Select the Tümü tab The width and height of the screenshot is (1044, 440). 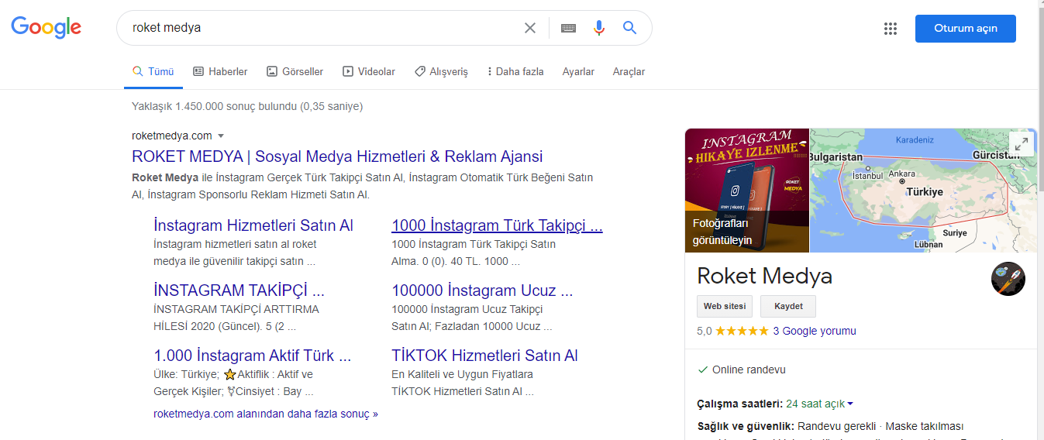click(153, 71)
